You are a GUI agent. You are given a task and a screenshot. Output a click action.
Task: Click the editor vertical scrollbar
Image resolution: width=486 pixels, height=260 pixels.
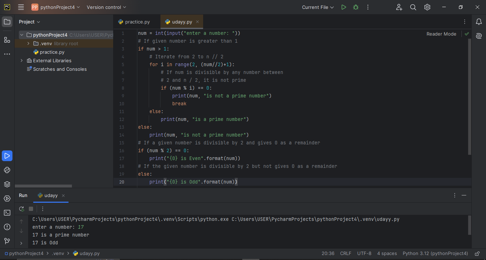[x=469, y=96]
